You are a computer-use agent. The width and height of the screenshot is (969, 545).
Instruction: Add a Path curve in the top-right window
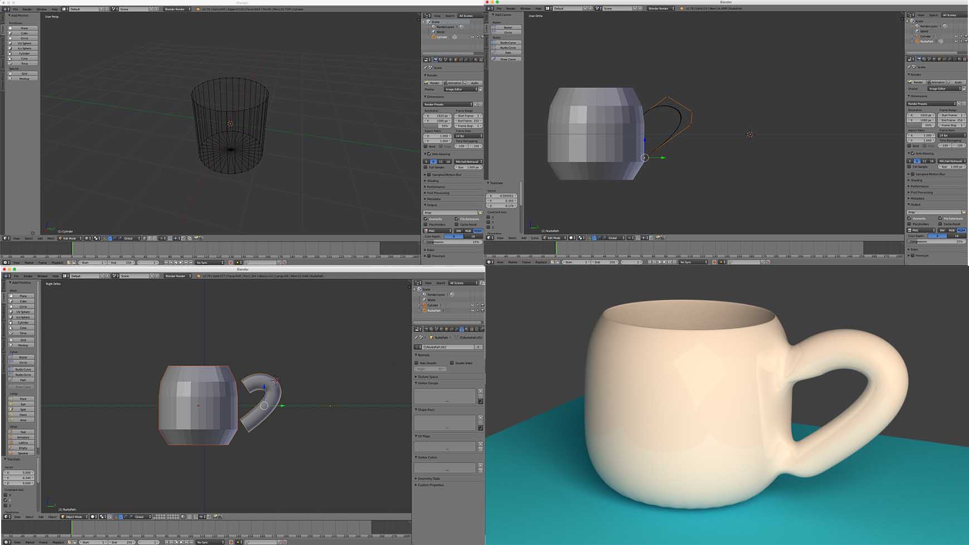507,53
